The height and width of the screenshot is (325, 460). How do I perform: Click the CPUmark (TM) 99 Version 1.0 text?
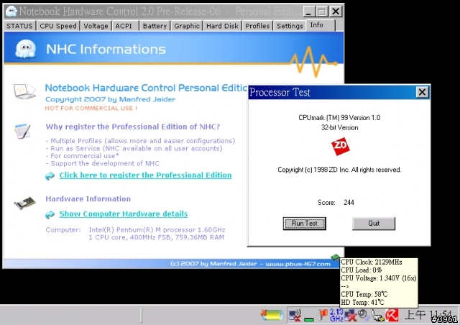click(x=339, y=117)
